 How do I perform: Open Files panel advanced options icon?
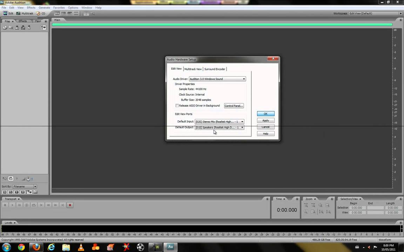click(x=43, y=28)
